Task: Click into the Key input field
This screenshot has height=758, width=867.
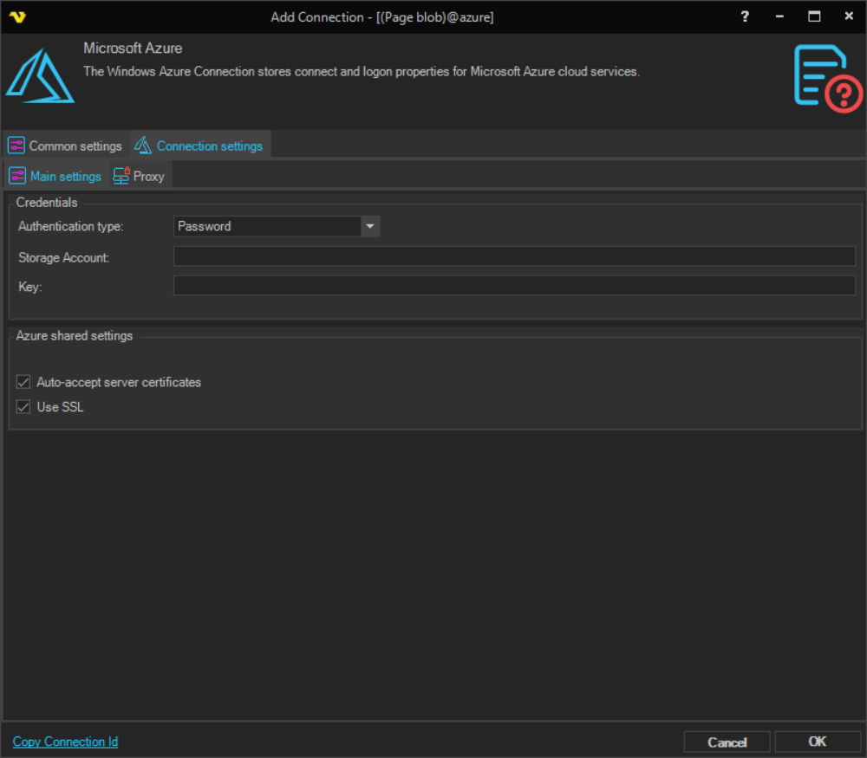Action: coord(514,286)
